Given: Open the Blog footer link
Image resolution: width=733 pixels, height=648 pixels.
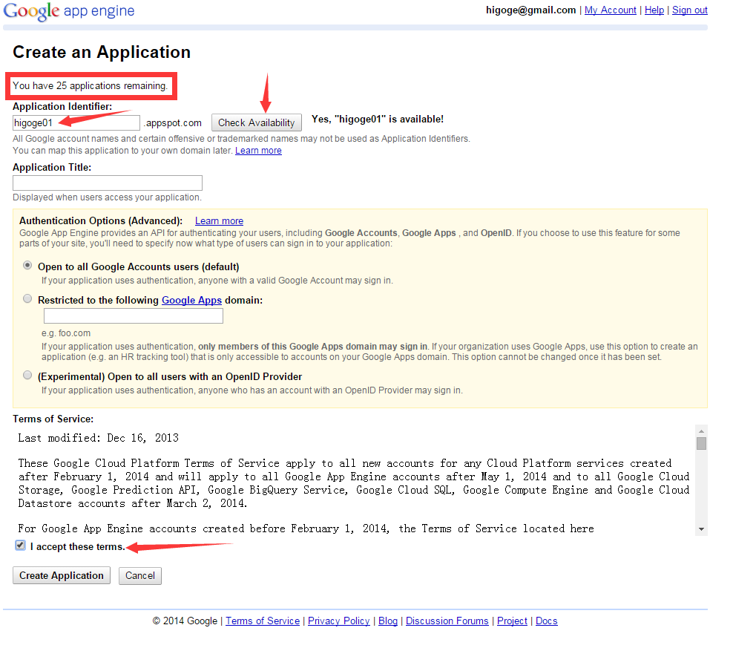Looking at the screenshot, I should pos(388,621).
